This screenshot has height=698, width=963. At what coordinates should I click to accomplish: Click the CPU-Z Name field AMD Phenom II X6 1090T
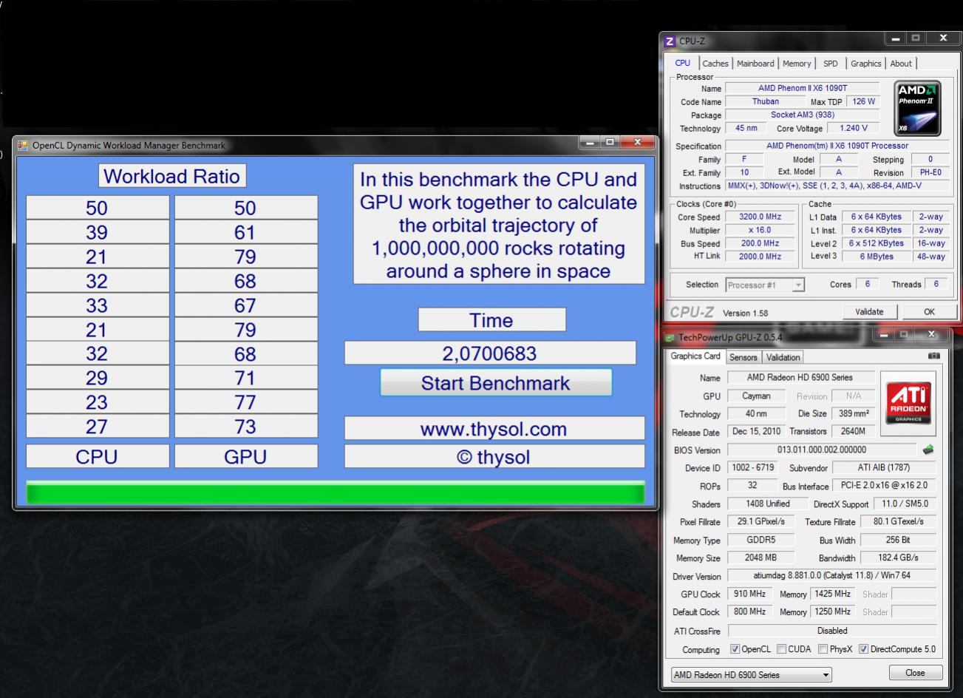coord(803,88)
